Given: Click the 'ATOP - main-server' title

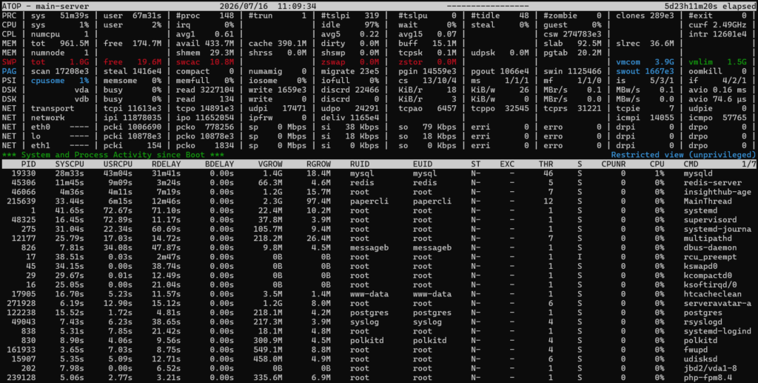Looking at the screenshot, I should pyautogui.click(x=45, y=6).
